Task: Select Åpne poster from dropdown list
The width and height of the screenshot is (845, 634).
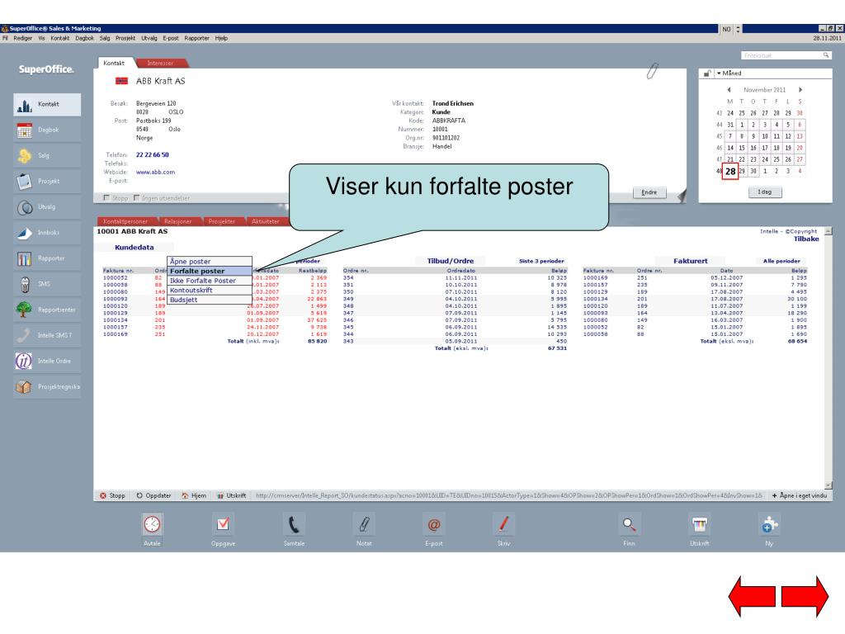Action: click(x=209, y=262)
